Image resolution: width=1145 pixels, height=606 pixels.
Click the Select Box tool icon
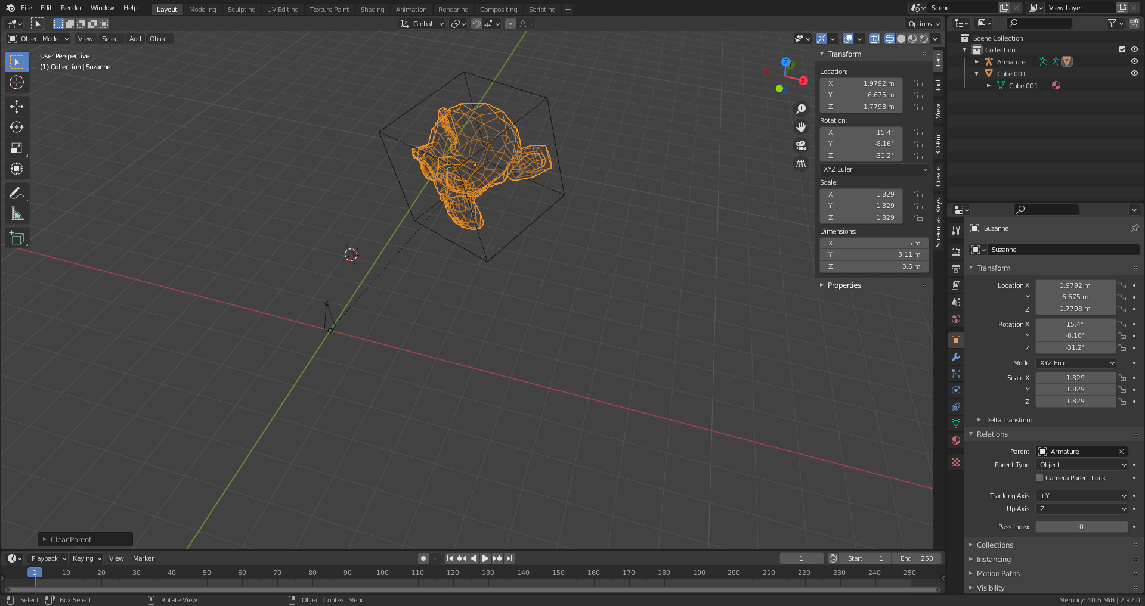click(x=17, y=61)
